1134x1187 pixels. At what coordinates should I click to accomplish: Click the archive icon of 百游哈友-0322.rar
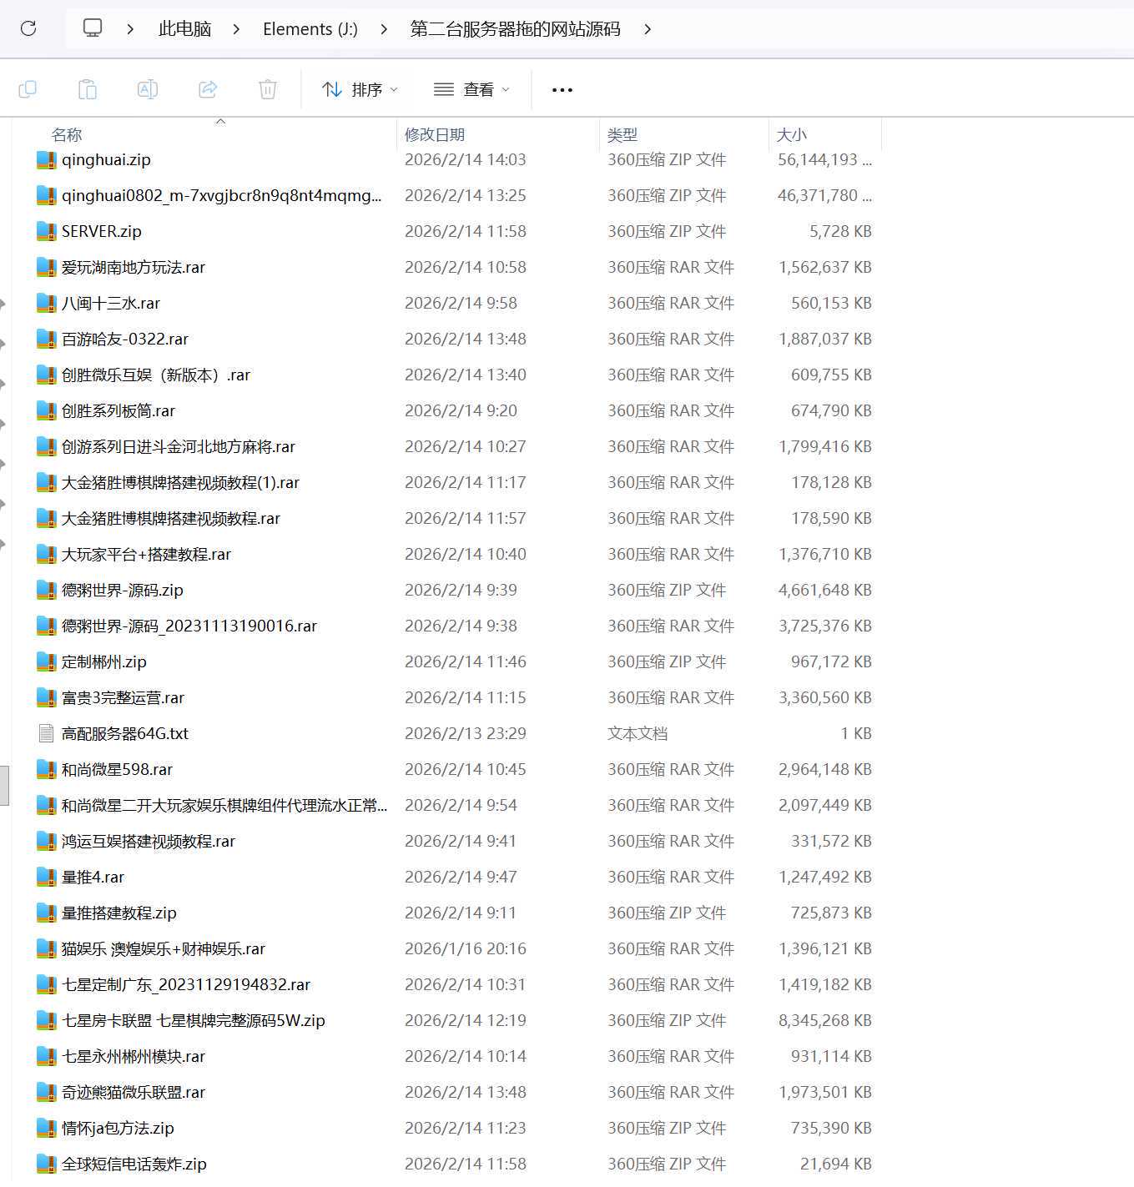coord(47,340)
